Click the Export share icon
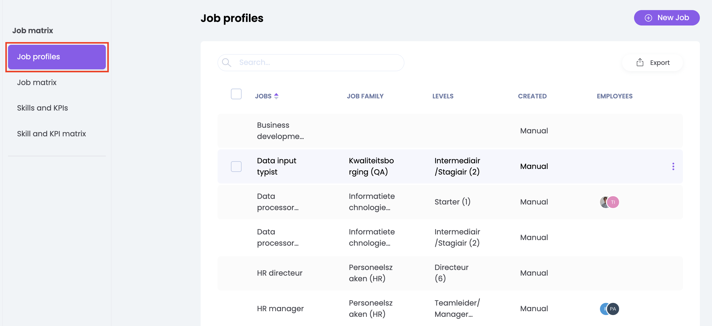Screen dimensions: 712x326 point(640,63)
